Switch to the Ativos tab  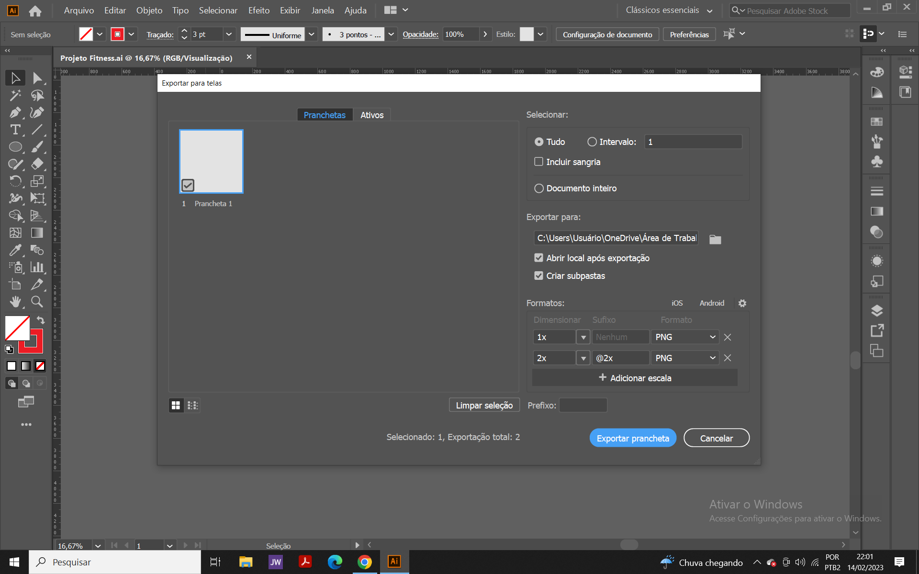[x=372, y=115]
